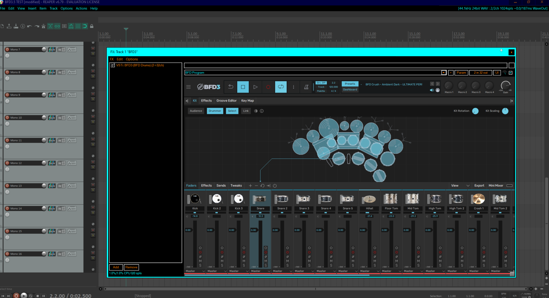
Task: Click the kit view info icon
Action: [262, 111]
